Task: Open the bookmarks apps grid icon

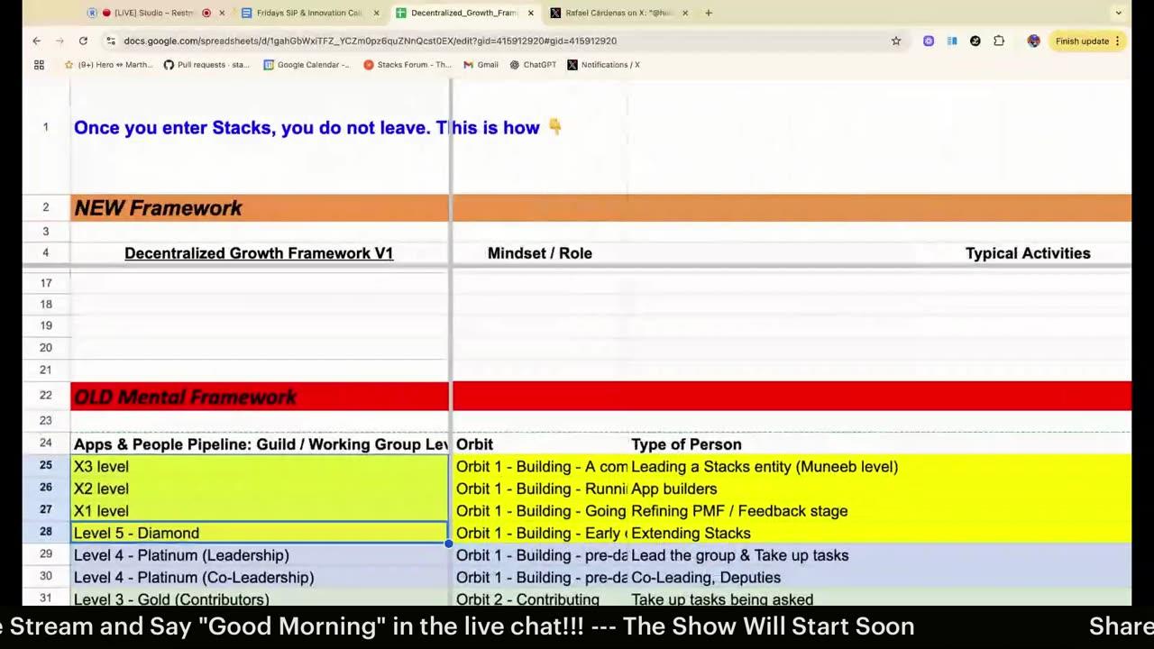Action: (x=39, y=65)
